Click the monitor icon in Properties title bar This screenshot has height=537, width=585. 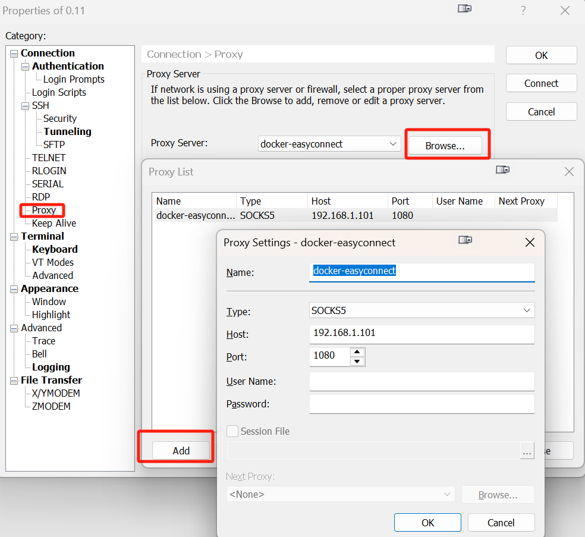[464, 9]
